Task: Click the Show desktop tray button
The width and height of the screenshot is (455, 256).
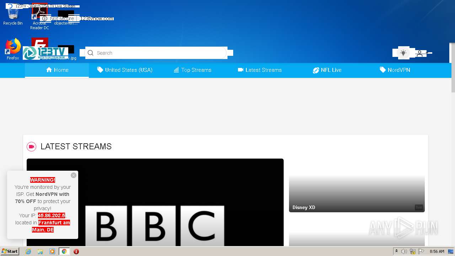Action: pyautogui.click(x=451, y=251)
